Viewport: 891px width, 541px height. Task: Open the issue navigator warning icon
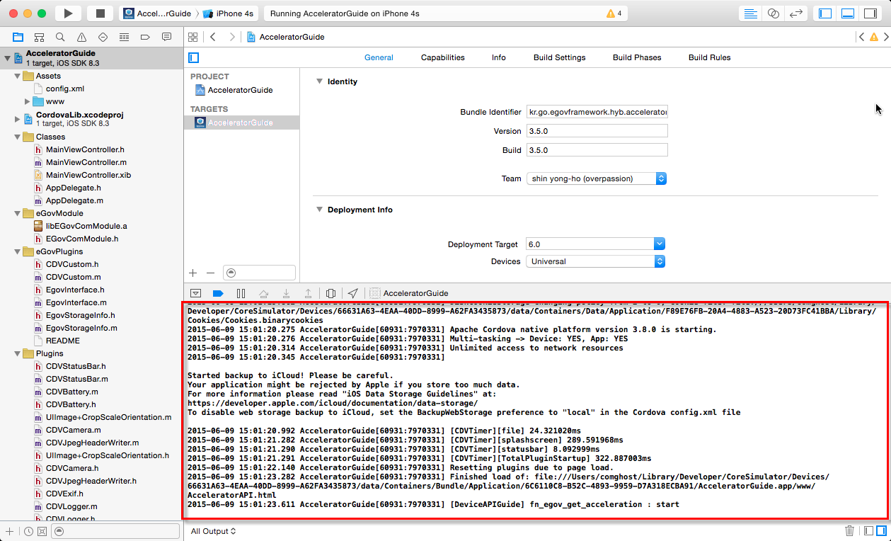[x=81, y=37]
